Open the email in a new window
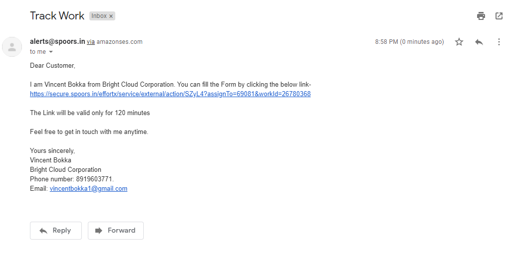The width and height of the screenshot is (514, 266). click(499, 16)
